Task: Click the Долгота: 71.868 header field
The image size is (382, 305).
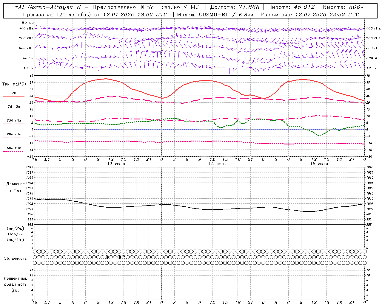Action: click(x=235, y=7)
